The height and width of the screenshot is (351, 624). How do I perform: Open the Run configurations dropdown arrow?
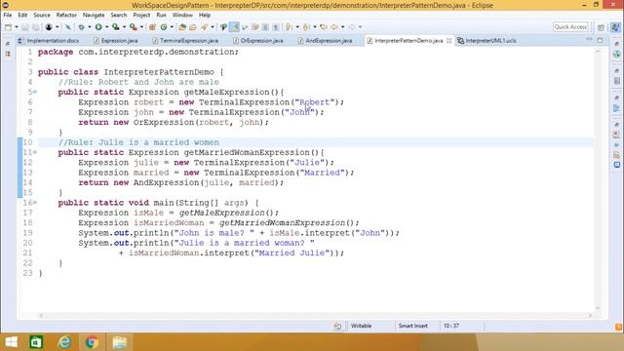pyautogui.click(x=107, y=27)
